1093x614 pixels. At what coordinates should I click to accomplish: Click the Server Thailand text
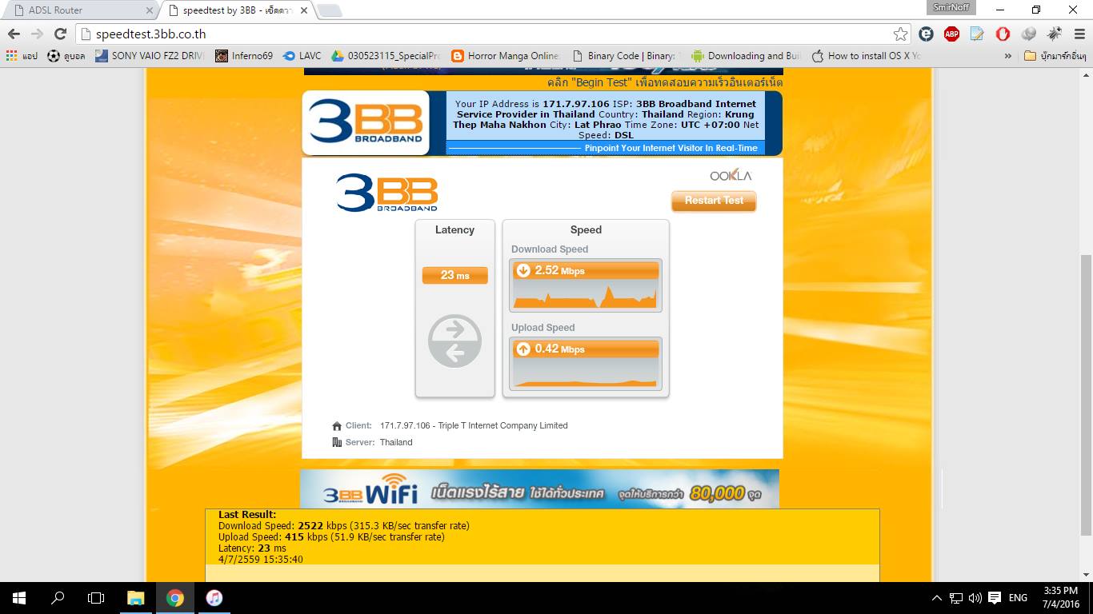pos(396,442)
